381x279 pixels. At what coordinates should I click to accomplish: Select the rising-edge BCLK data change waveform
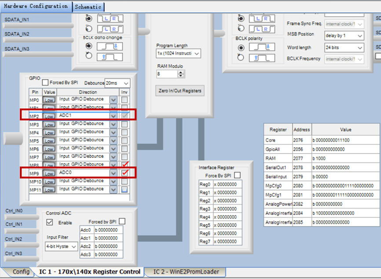(x=110, y=56)
